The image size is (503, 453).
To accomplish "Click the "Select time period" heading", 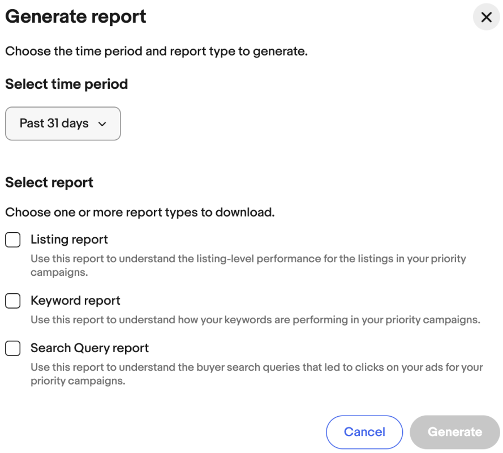I will 66,84.
